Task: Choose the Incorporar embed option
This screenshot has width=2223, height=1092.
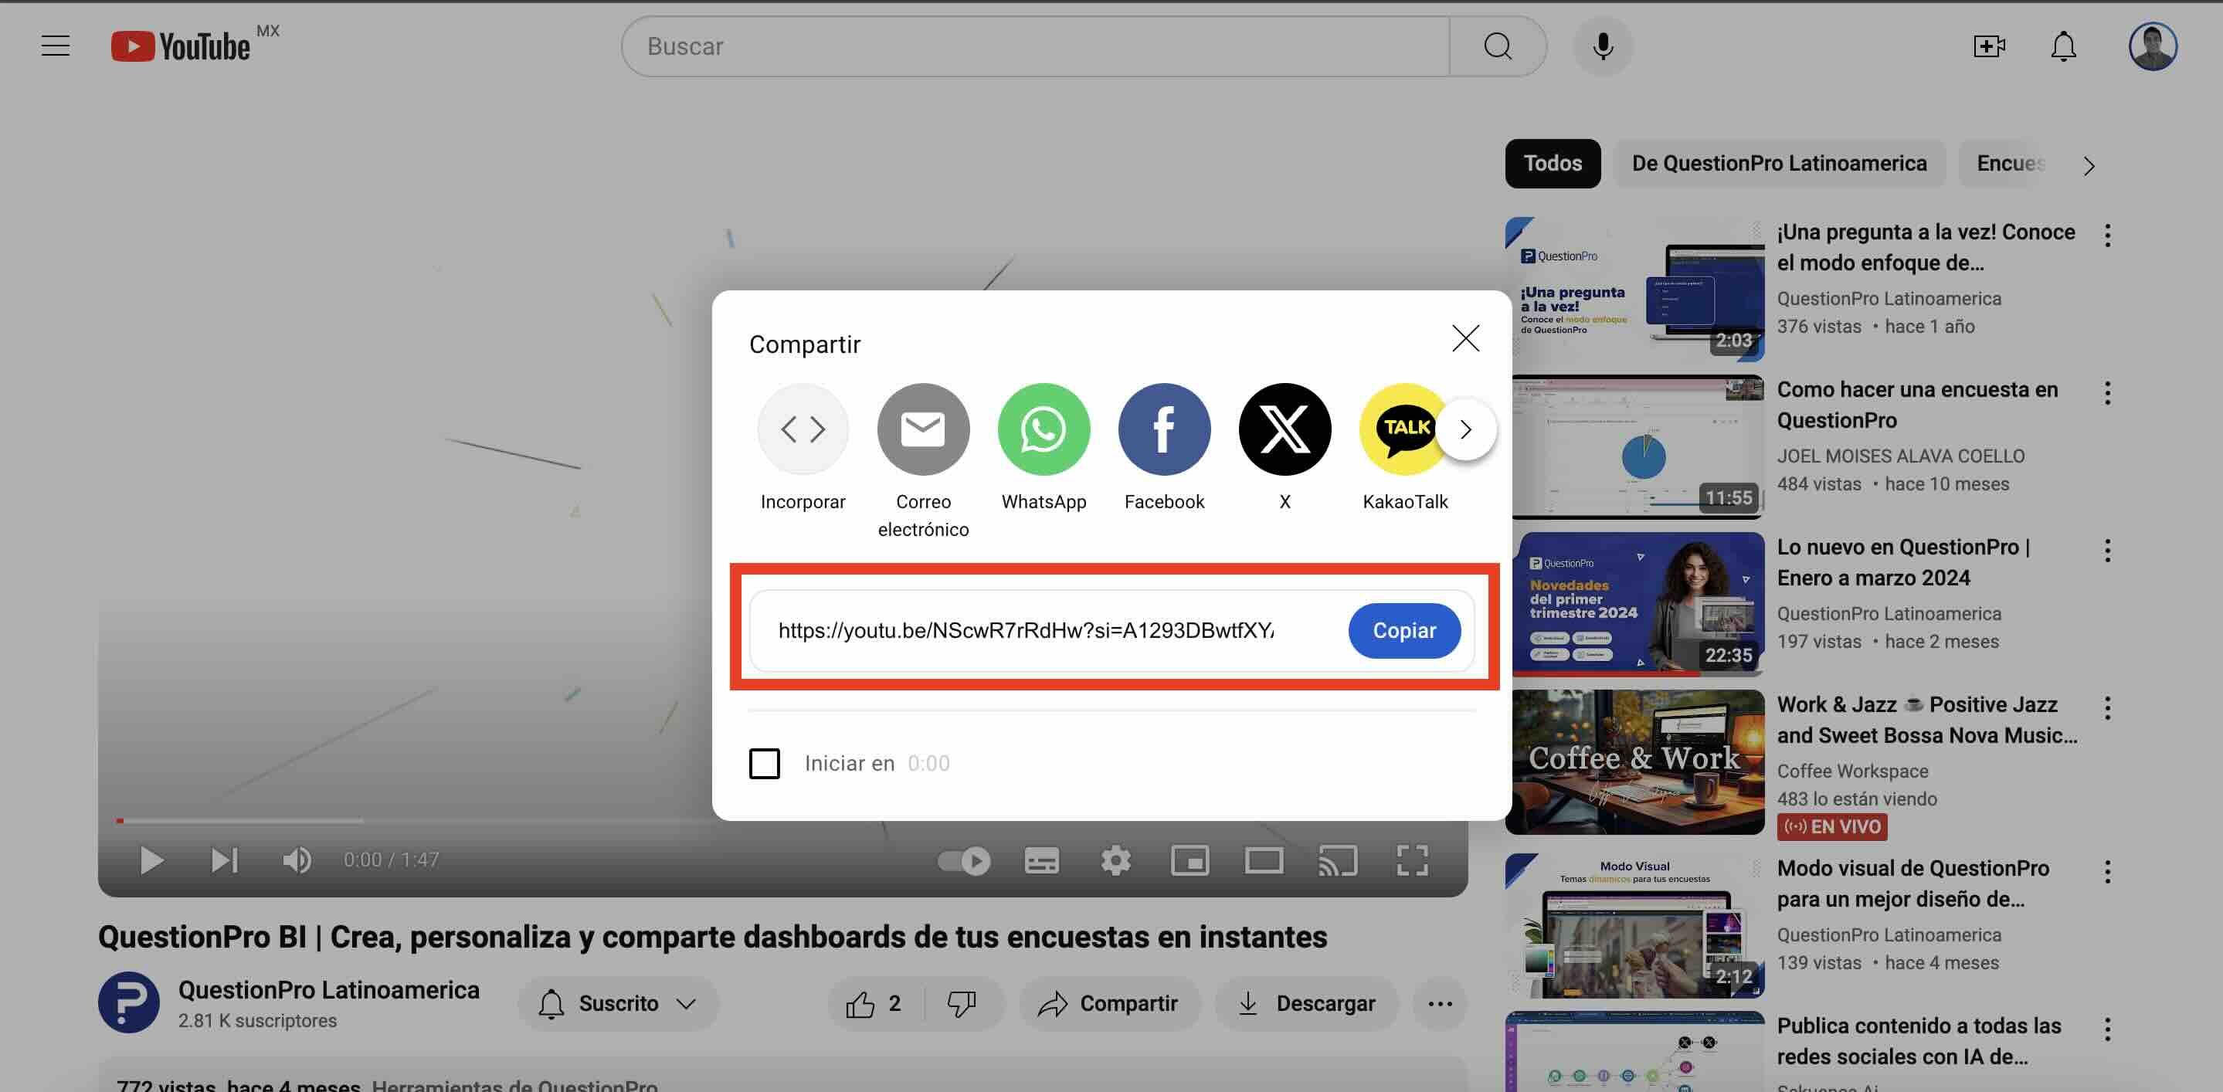Action: [803, 448]
